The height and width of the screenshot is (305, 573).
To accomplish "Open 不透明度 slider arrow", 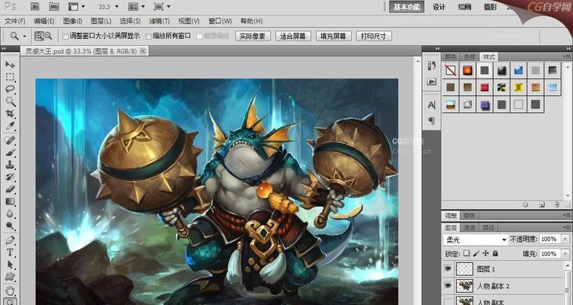I will (x=565, y=239).
